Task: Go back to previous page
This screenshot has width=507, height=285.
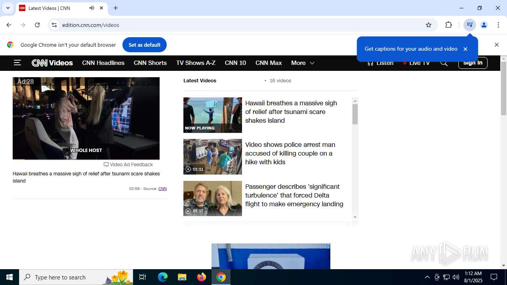Action: coord(9,25)
